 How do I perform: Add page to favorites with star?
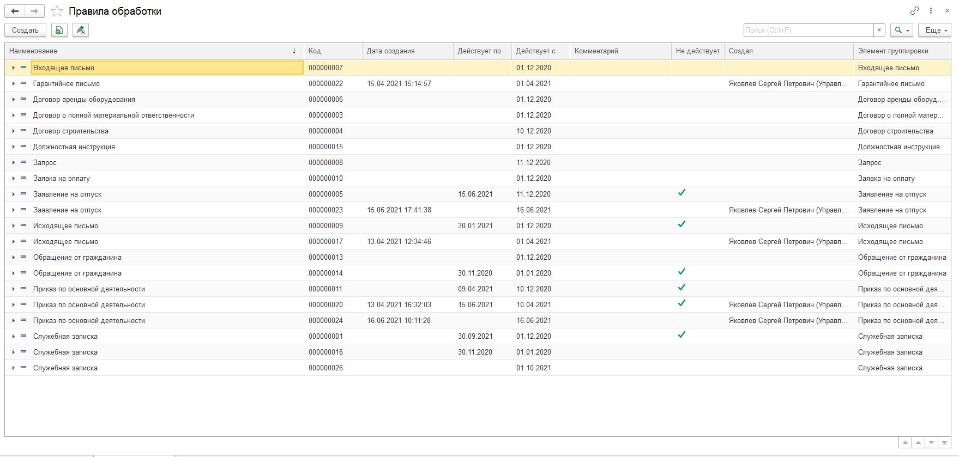pos(57,11)
